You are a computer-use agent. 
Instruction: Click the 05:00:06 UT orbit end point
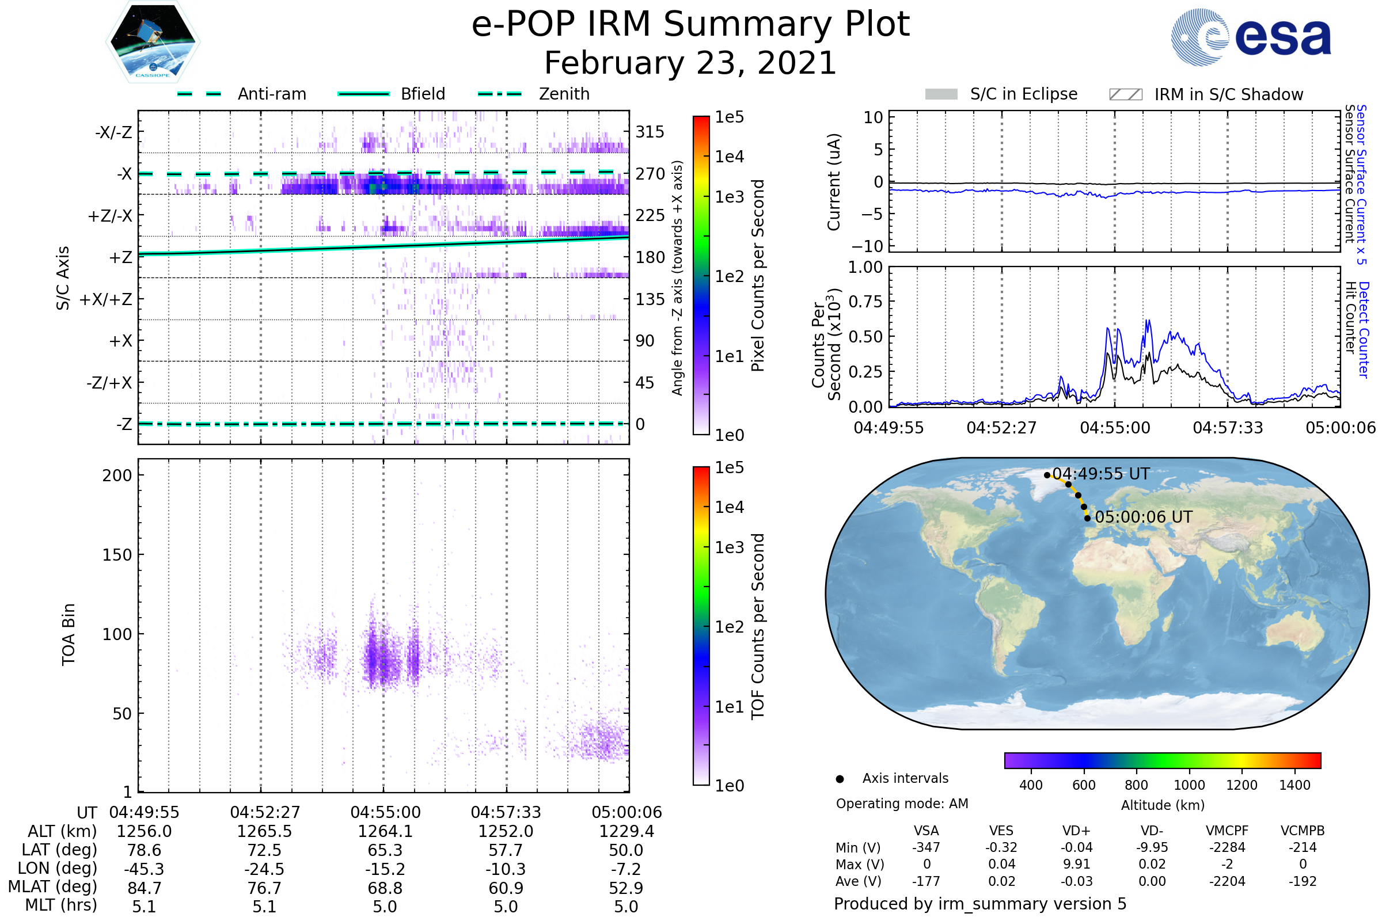tap(1087, 518)
